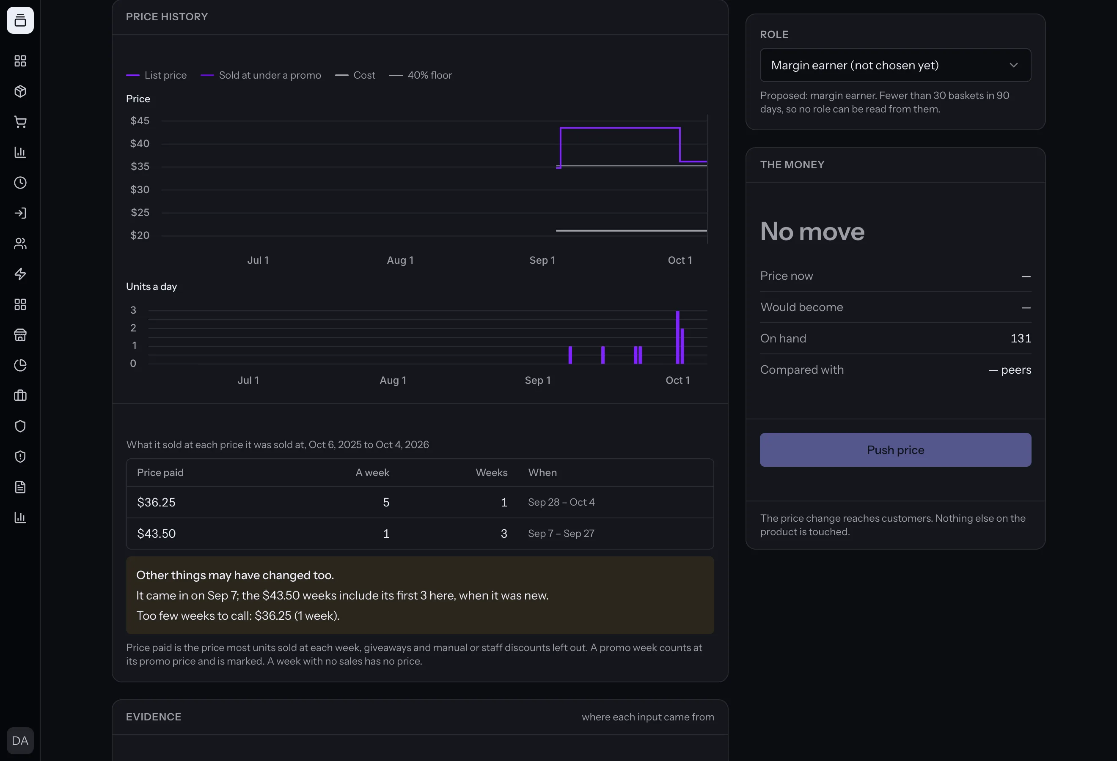The width and height of the screenshot is (1117, 761).
Task: Click the EVIDENCE panel heading
Action: point(153,717)
